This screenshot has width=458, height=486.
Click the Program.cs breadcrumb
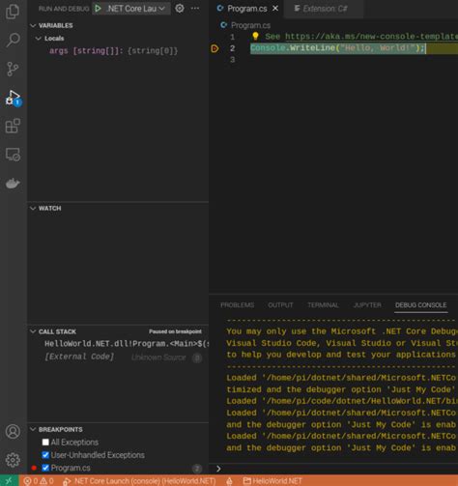[x=245, y=25]
